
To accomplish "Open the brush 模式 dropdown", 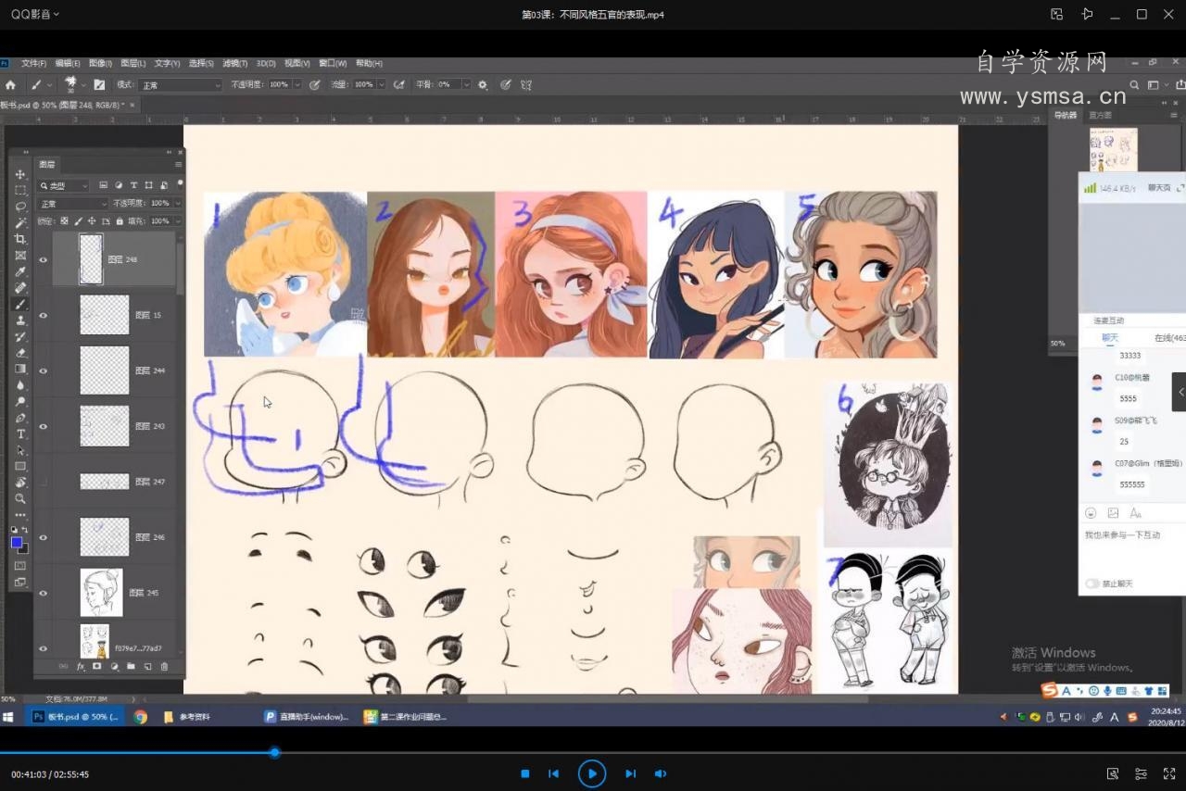I will tap(181, 84).
